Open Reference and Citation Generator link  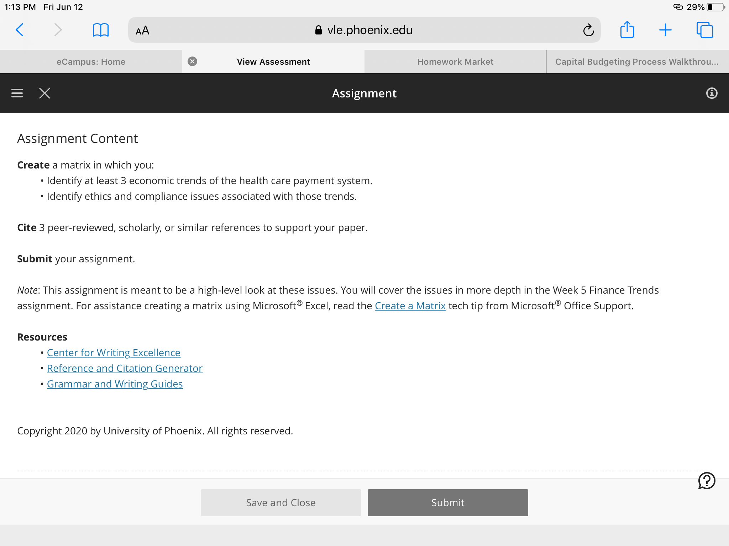pyautogui.click(x=125, y=368)
